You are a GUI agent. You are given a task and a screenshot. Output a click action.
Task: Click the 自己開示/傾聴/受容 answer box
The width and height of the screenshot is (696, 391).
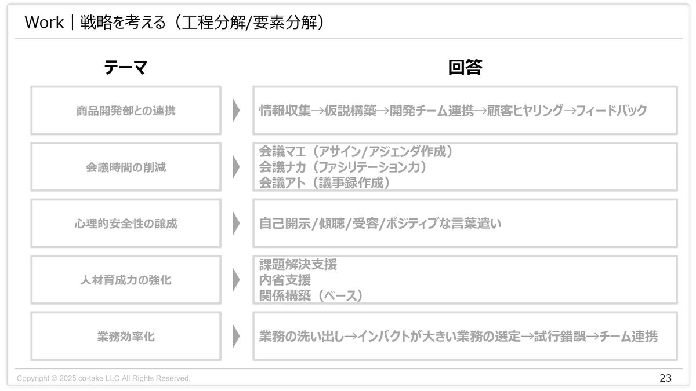tap(465, 223)
